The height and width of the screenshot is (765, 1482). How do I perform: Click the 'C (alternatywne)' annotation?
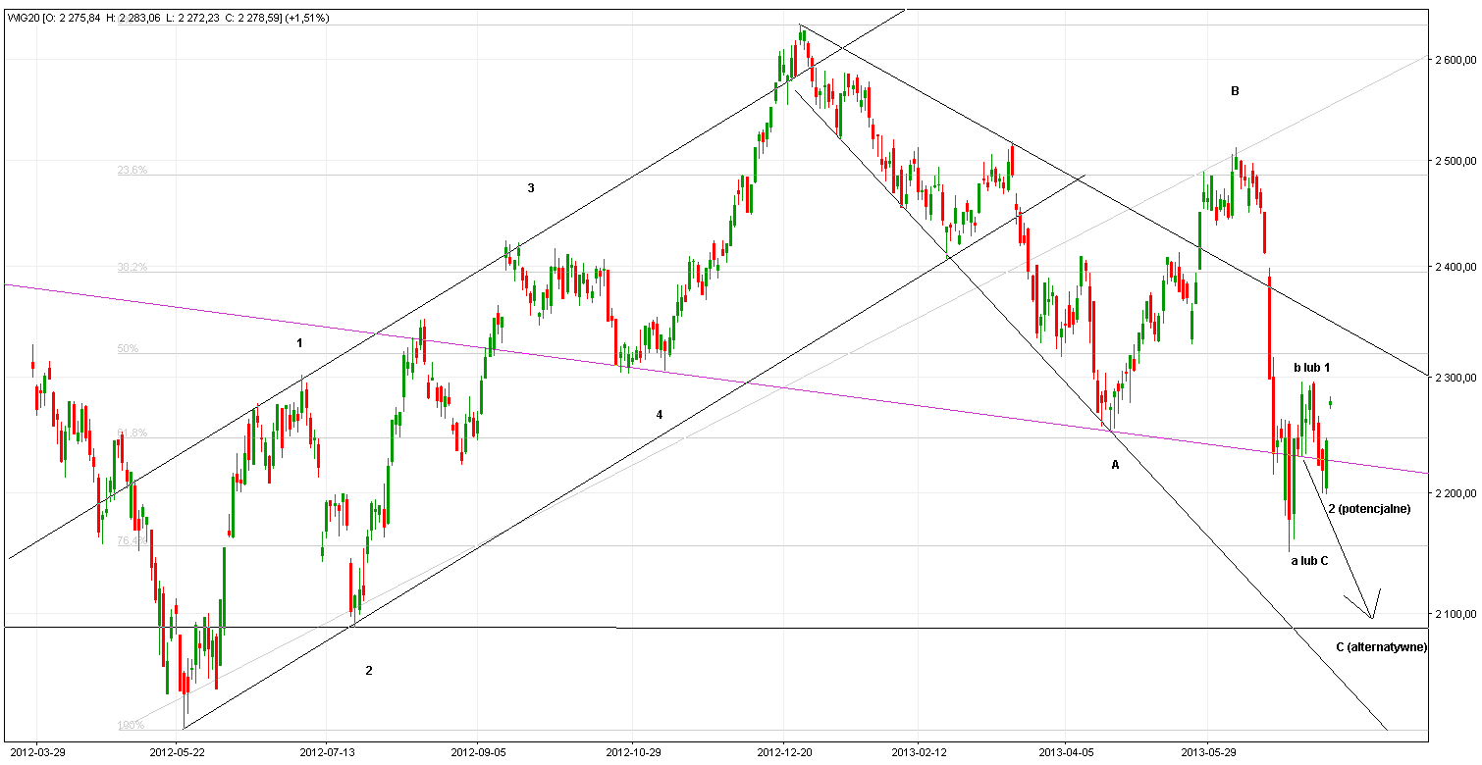click(1382, 647)
